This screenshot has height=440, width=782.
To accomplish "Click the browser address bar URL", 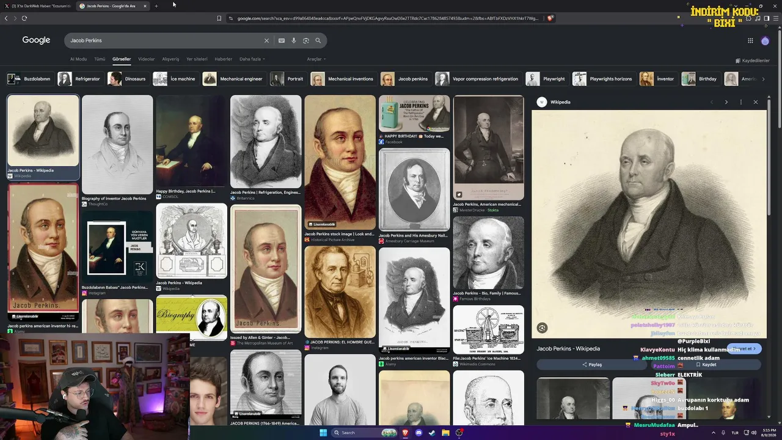I will 388,18.
